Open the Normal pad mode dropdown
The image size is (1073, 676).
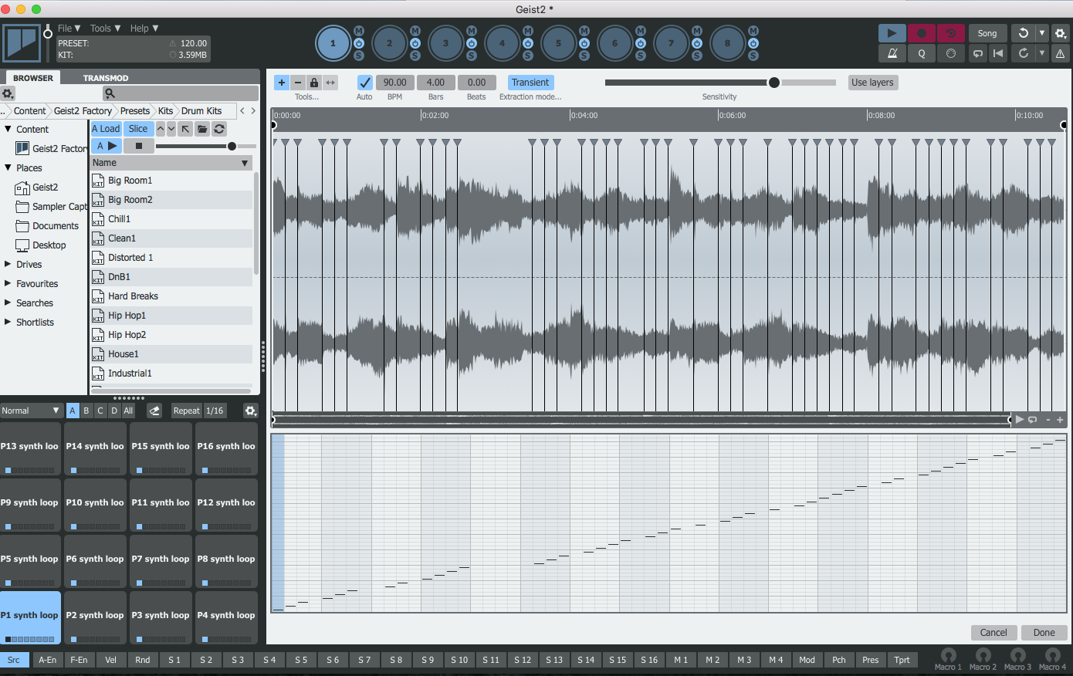pyautogui.click(x=31, y=411)
